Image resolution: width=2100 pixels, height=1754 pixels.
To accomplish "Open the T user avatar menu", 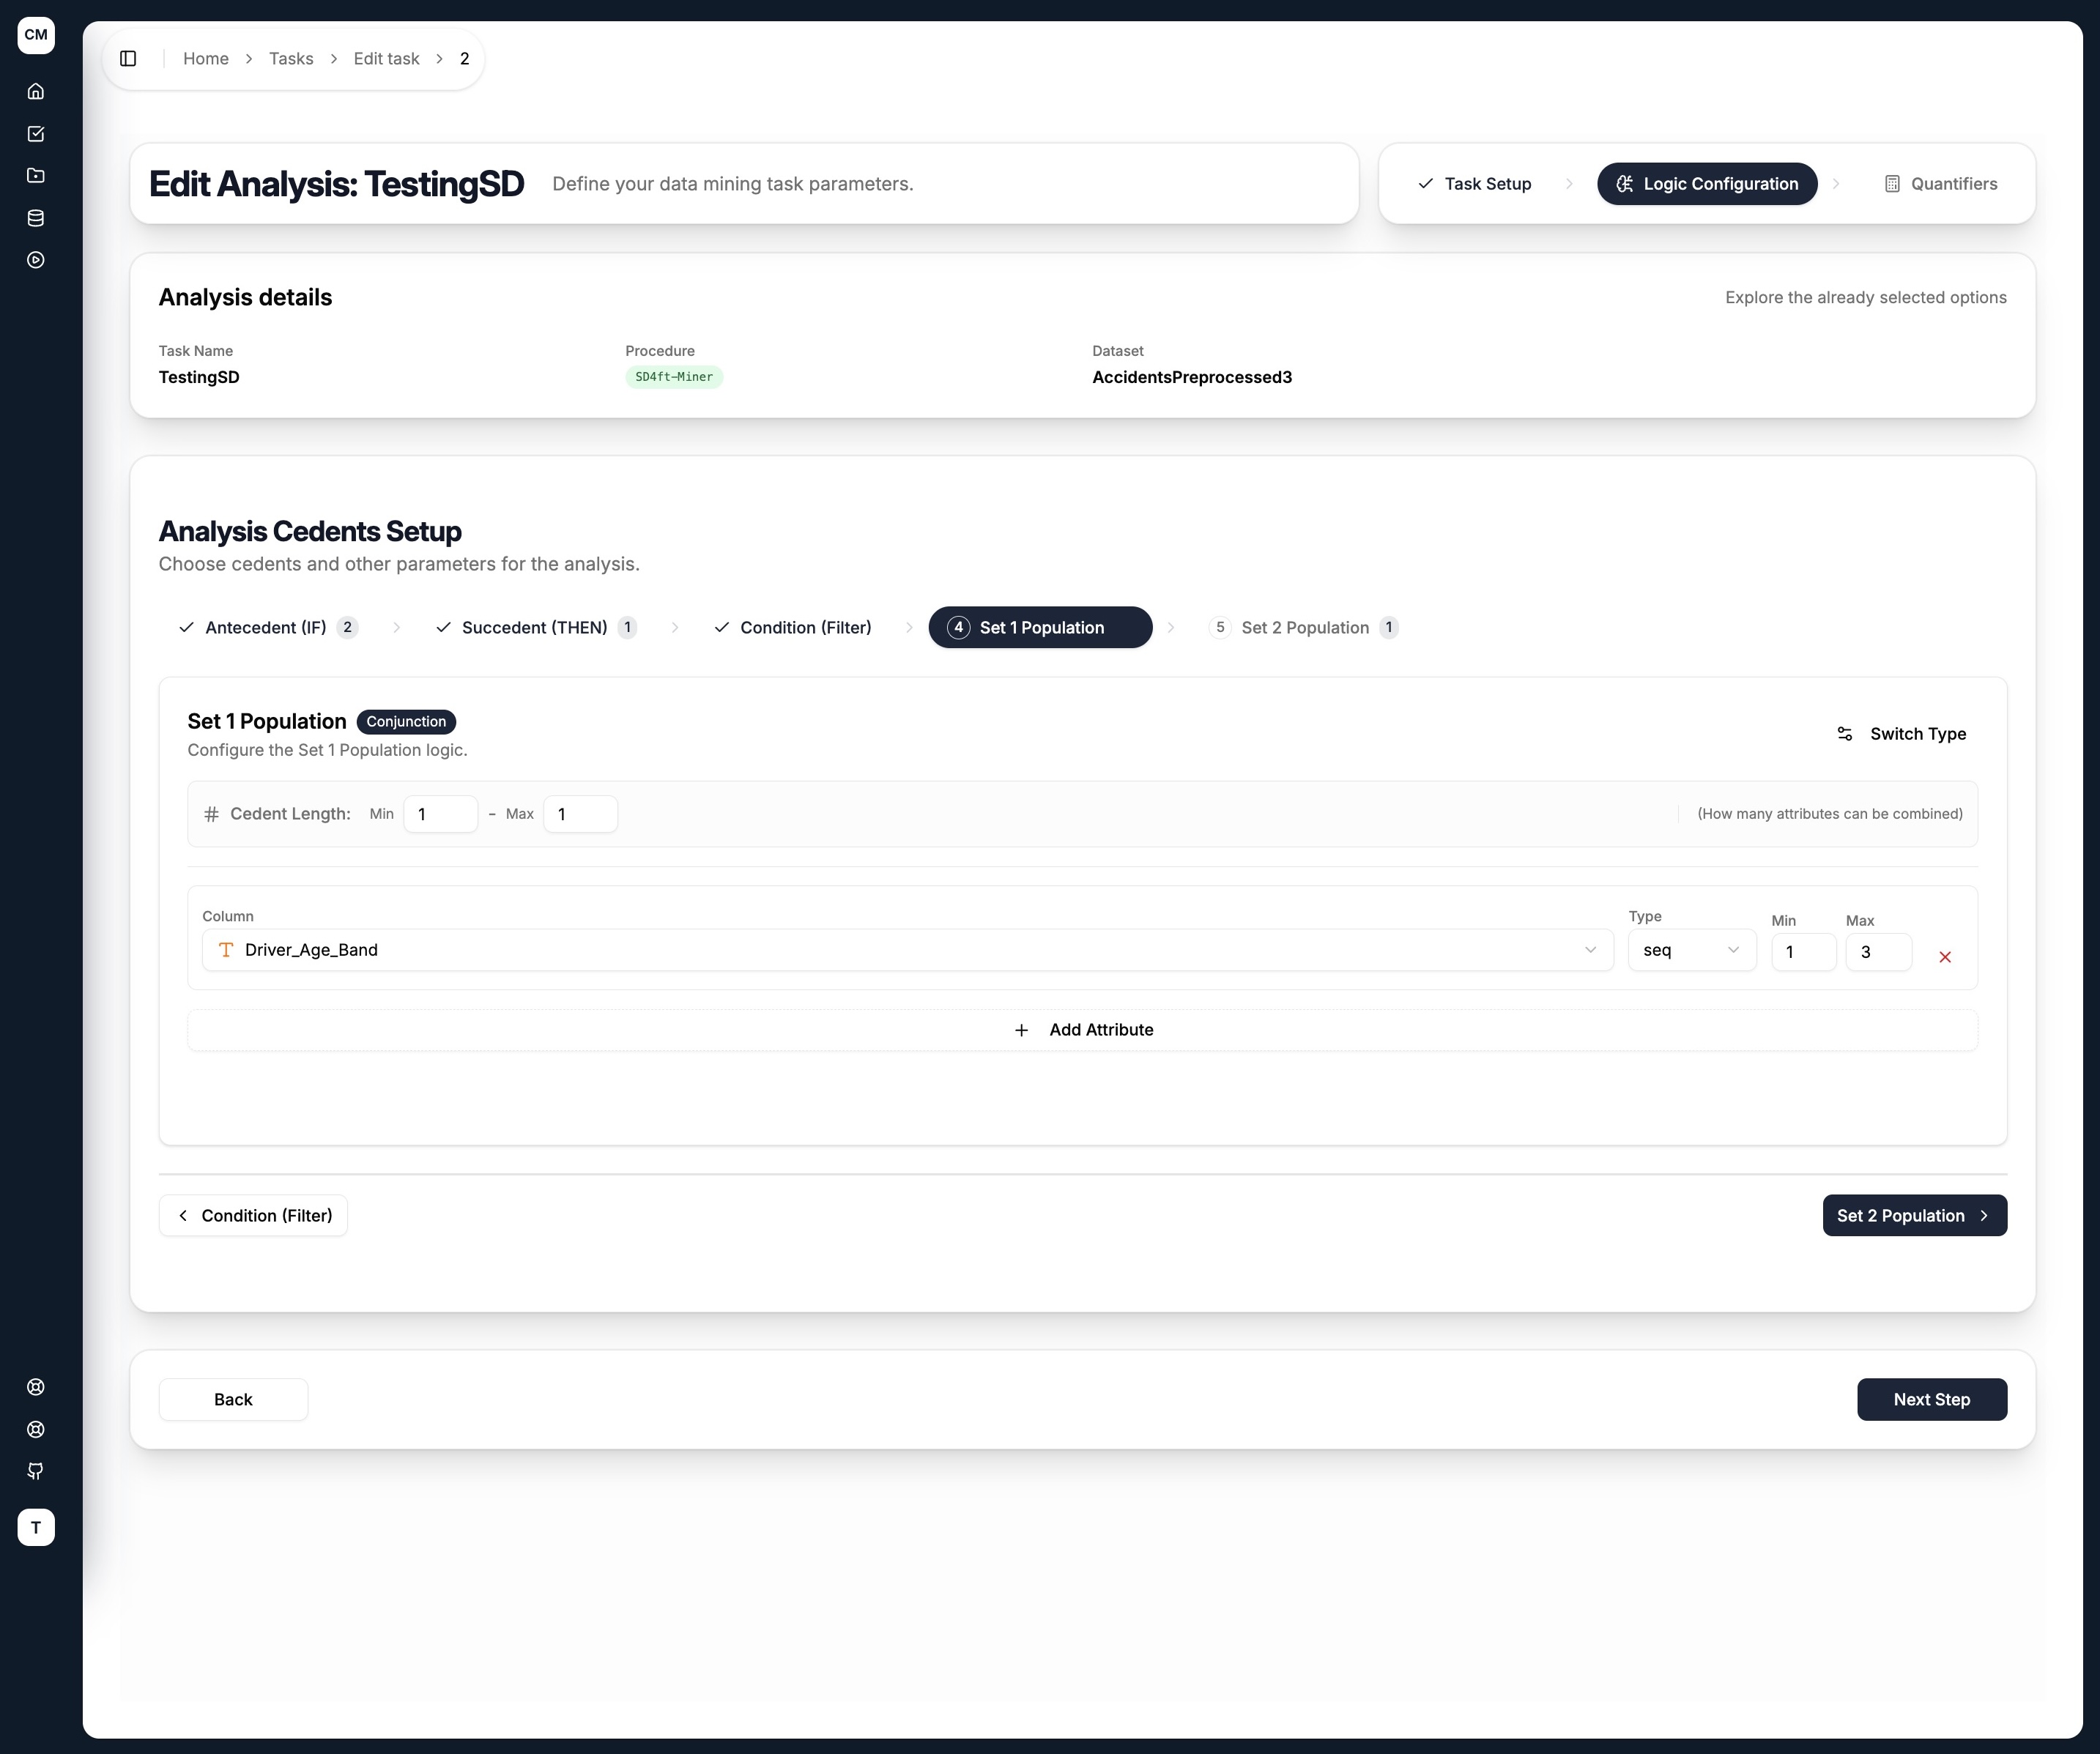I will [36, 1527].
